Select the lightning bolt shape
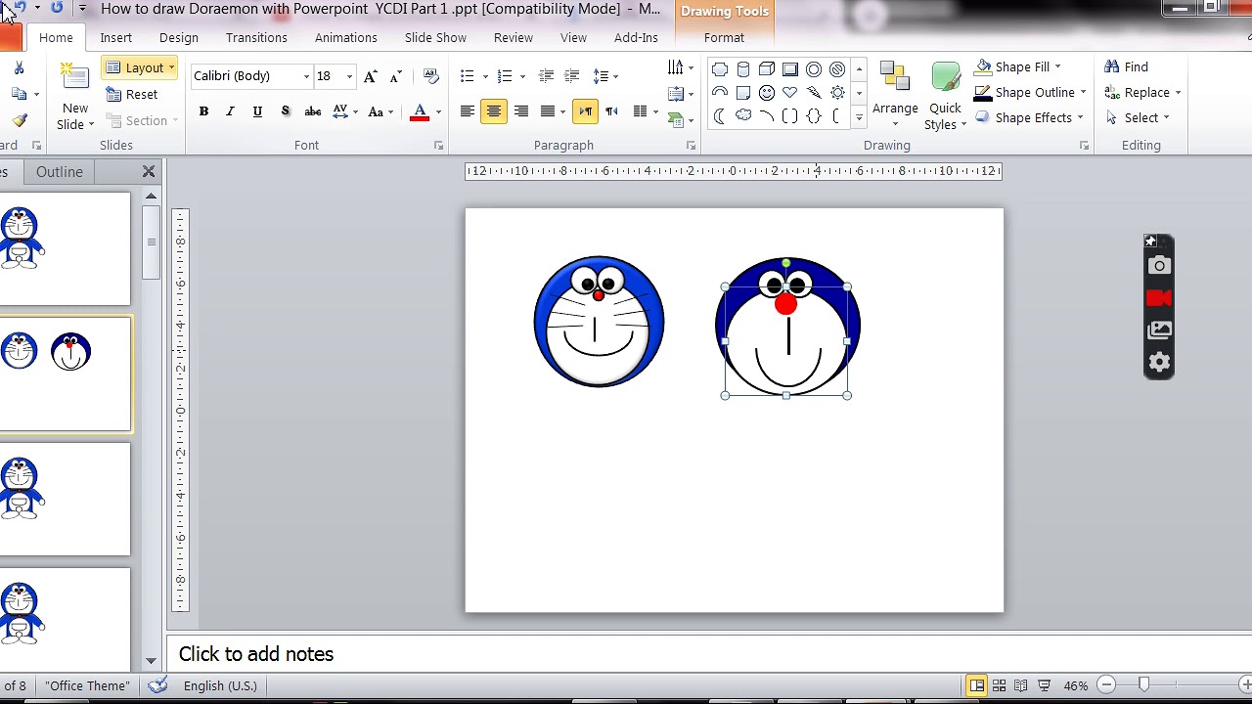This screenshot has height=704, width=1252. tap(814, 93)
